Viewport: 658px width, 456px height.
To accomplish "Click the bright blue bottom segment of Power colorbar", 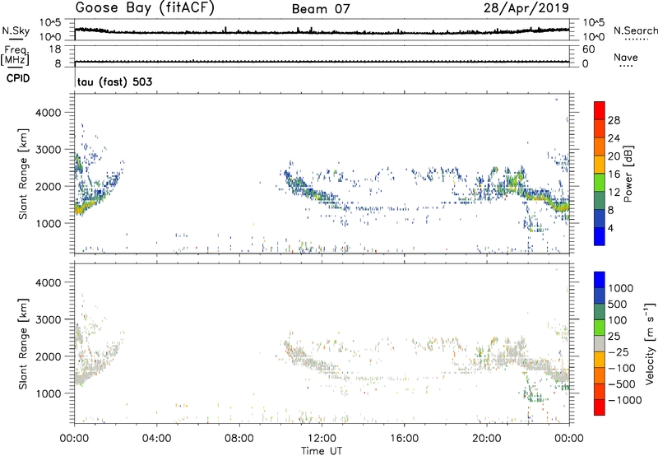I will 600,236.
